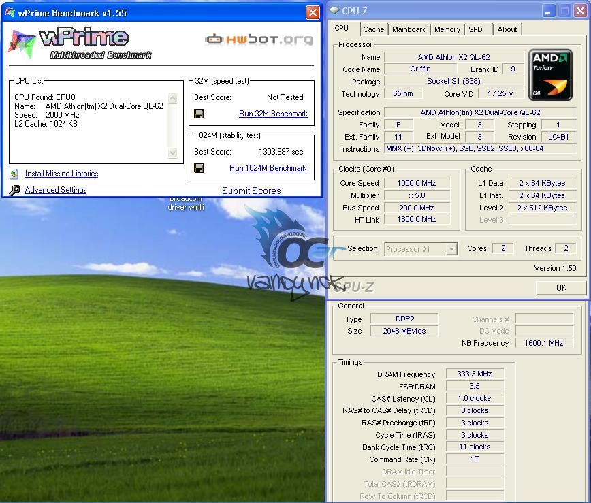Click the Revision value LG-B1
Screen dimensions: 591x503
click(x=558, y=137)
